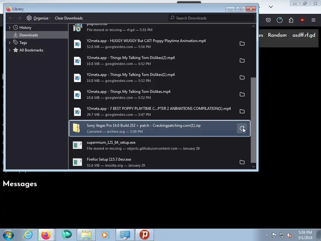Expand the All Bookmarks tree node
The image size is (321, 241).
click(x=9, y=50)
